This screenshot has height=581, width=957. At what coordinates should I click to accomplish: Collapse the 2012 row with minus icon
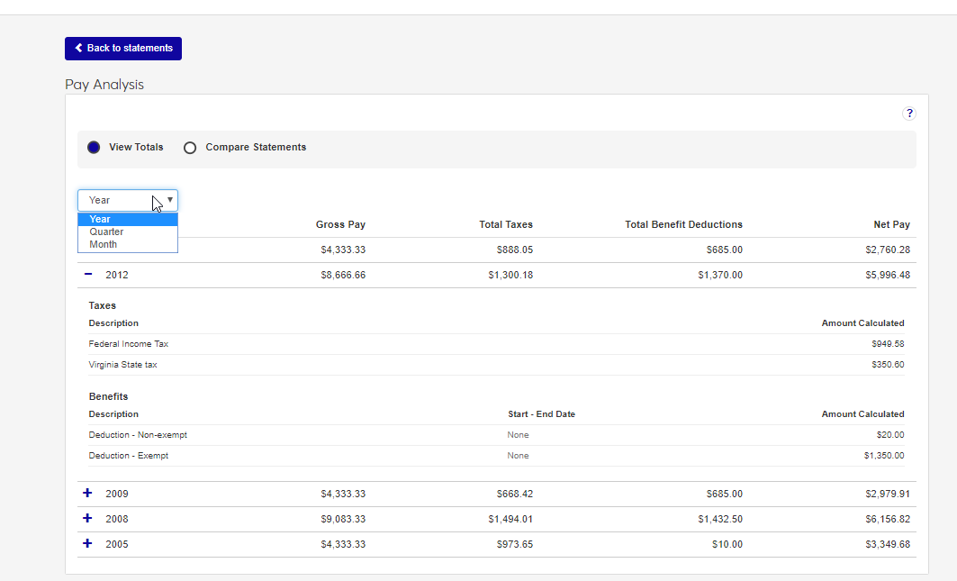tap(88, 275)
